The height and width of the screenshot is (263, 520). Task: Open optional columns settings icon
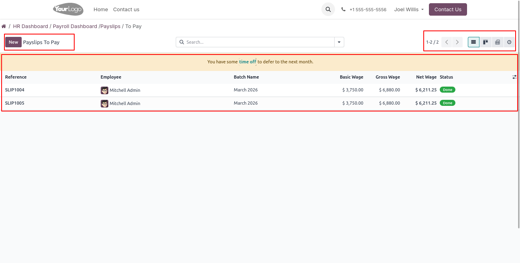(x=514, y=77)
